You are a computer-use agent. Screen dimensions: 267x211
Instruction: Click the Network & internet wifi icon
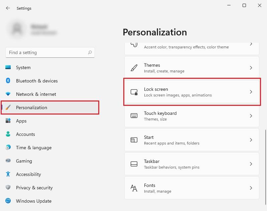[x=8, y=94]
